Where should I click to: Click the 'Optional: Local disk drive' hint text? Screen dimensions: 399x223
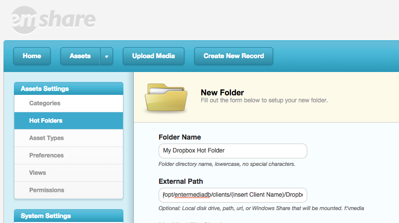[x=261, y=209]
